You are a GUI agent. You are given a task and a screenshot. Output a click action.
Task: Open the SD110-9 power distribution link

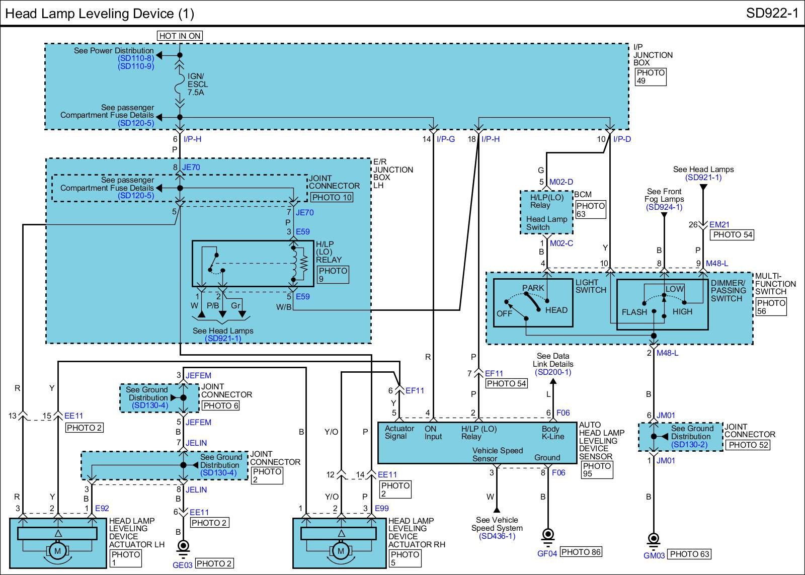pos(136,66)
